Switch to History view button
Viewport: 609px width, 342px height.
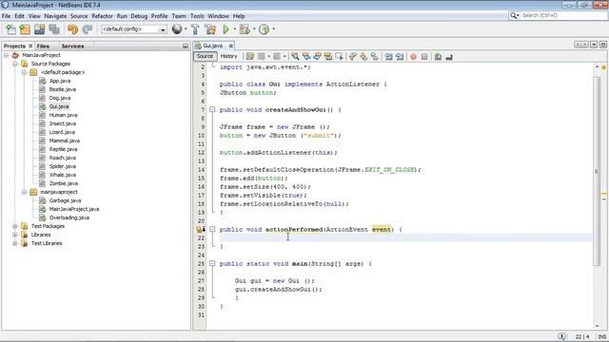coord(228,56)
